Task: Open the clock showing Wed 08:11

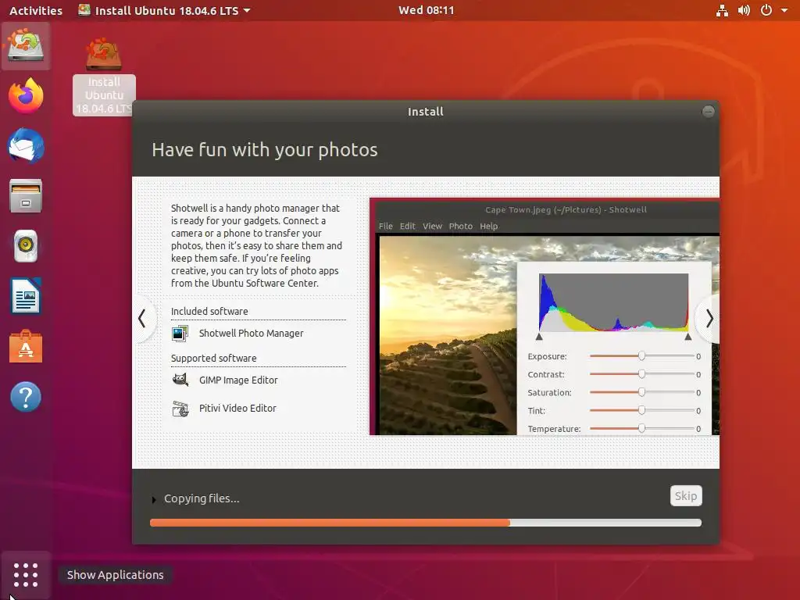Action: (426, 10)
